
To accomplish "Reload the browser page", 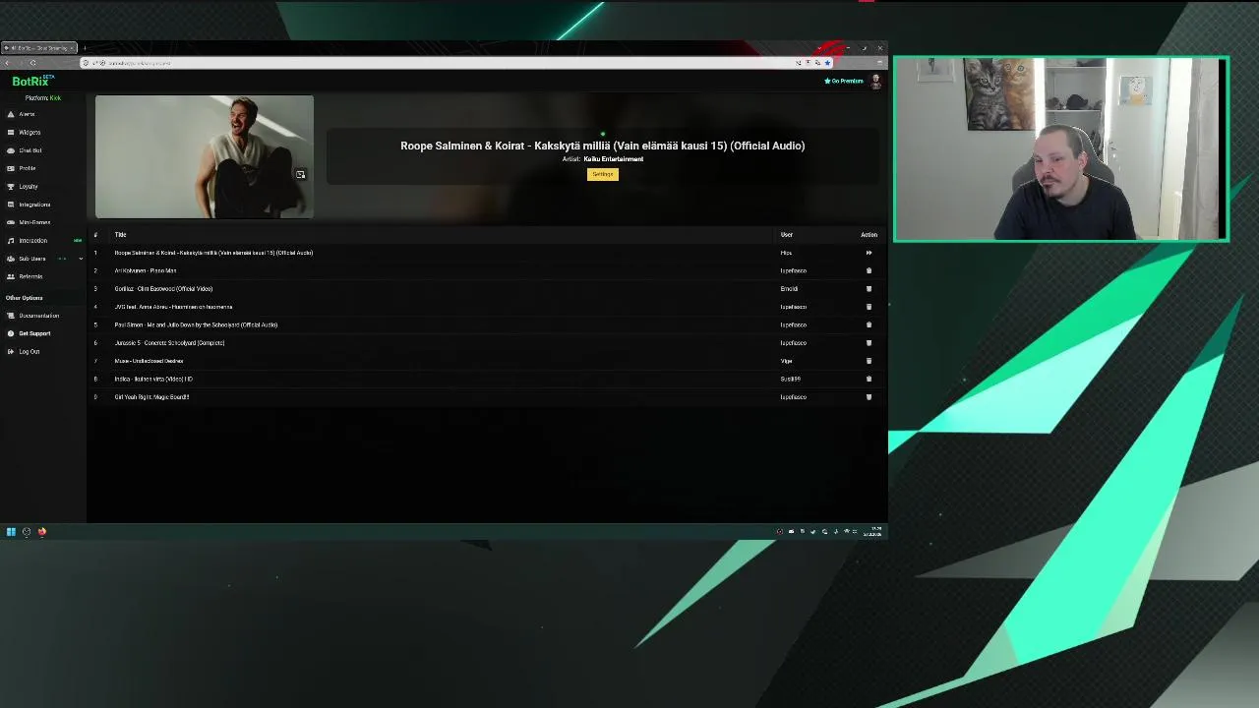I will click(32, 63).
